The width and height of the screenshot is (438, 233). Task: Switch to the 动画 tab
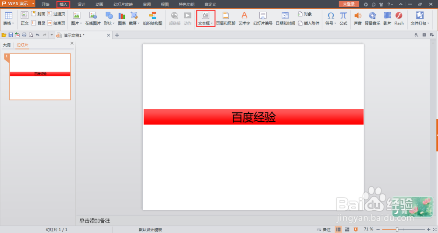tap(99, 4)
